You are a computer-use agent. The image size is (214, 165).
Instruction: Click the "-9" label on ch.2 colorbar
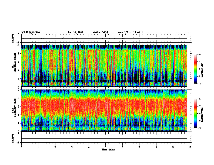click(x=199, y=121)
